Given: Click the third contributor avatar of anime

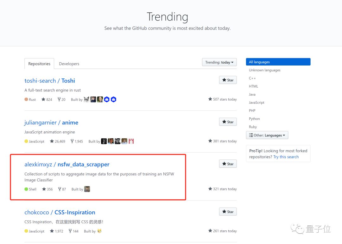Looking at the screenshot, I should [x=117, y=141].
